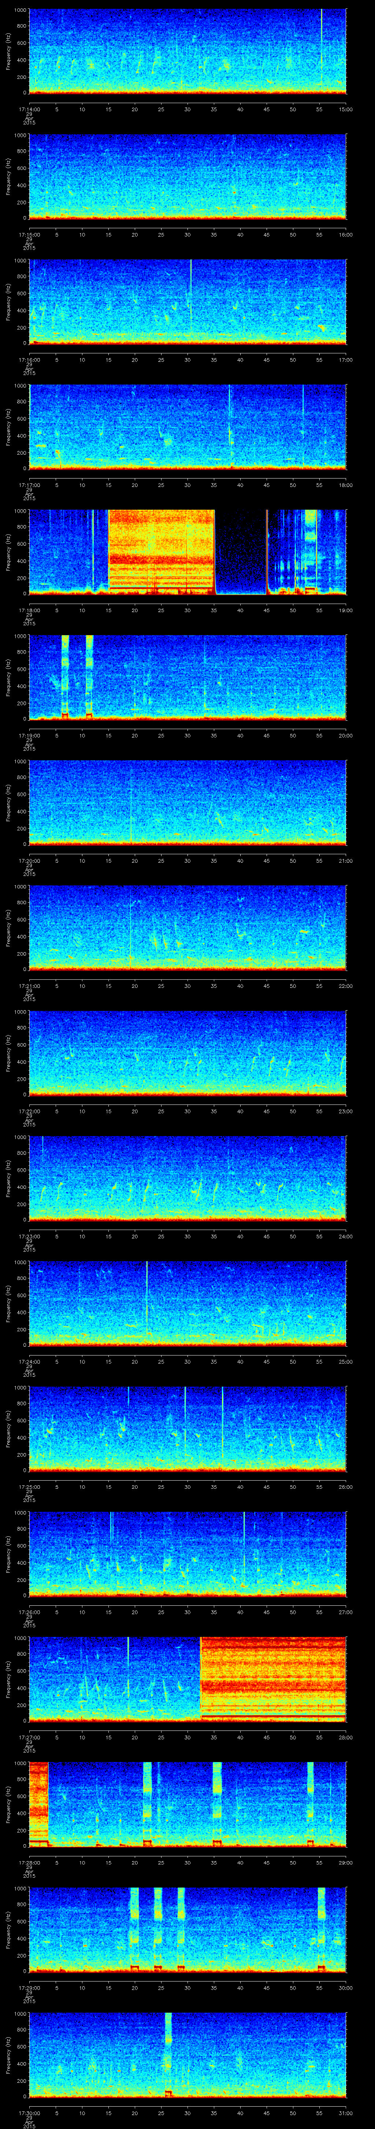
Task: Click the 17:30:00 start time label
Action: [29, 2112]
